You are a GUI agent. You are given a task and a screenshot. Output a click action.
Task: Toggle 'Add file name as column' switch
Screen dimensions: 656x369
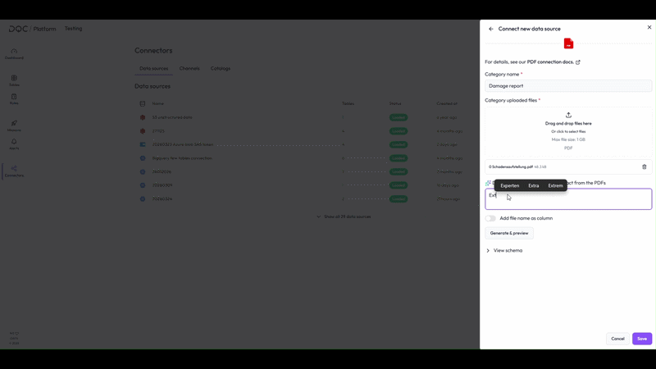(x=490, y=218)
